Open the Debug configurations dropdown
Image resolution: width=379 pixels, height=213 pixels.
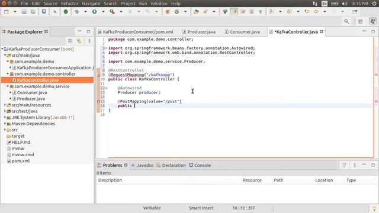pyautogui.click(x=85, y=12)
